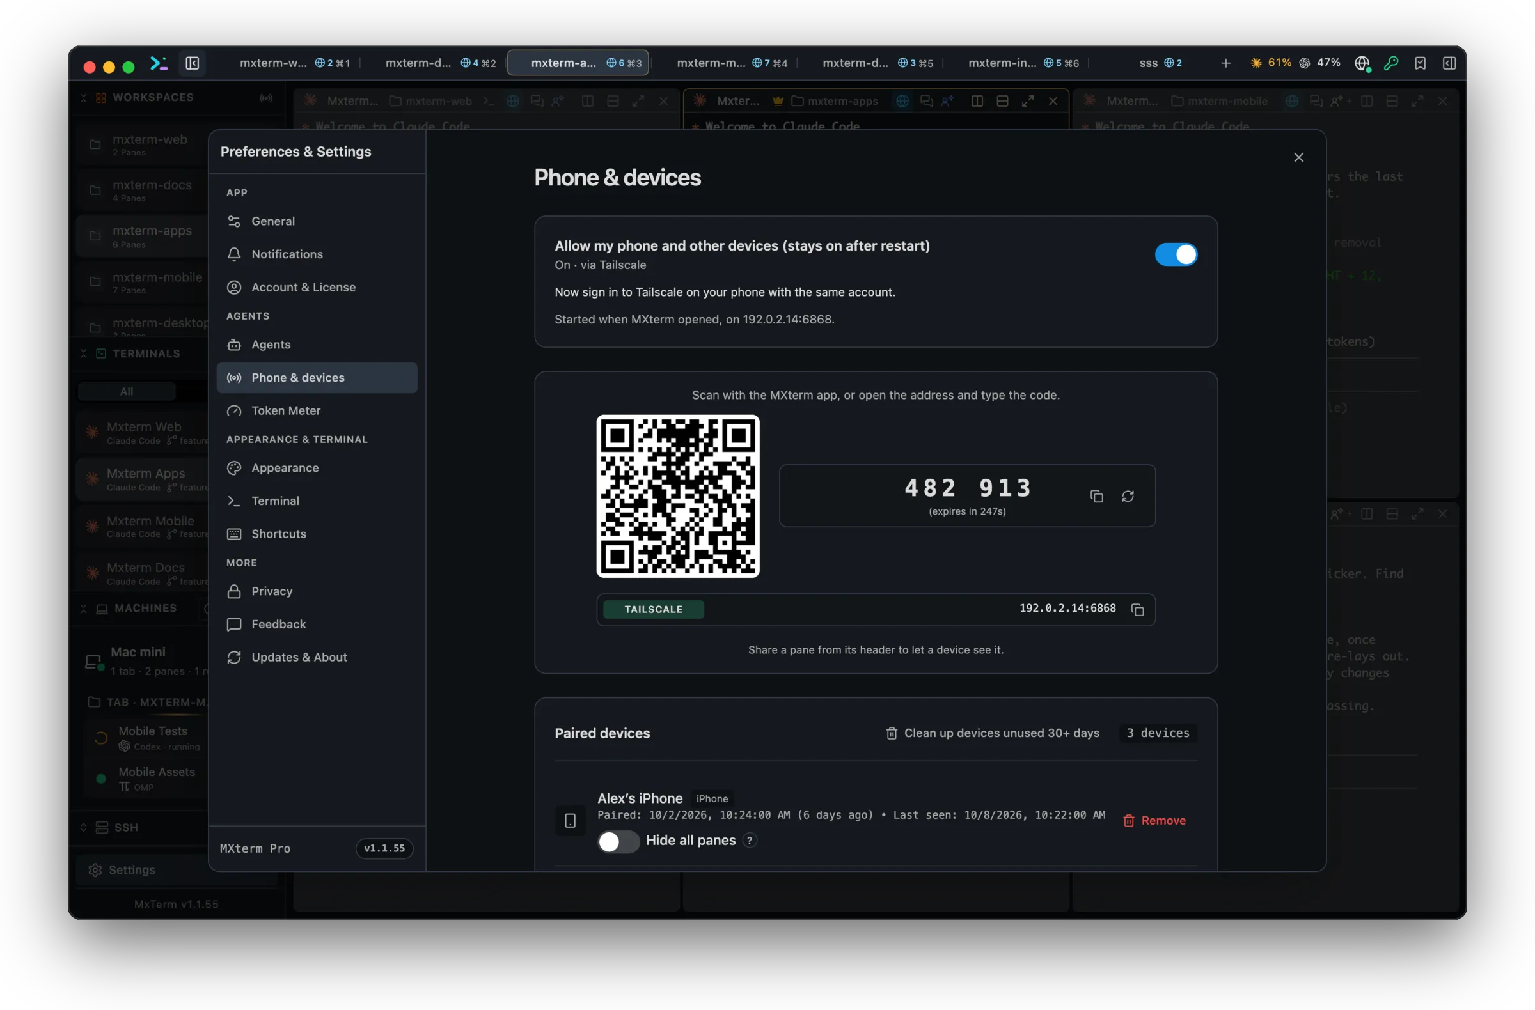Click the help icon beside Hide all panes
Screen dimensions: 1535x1010
tap(750, 841)
